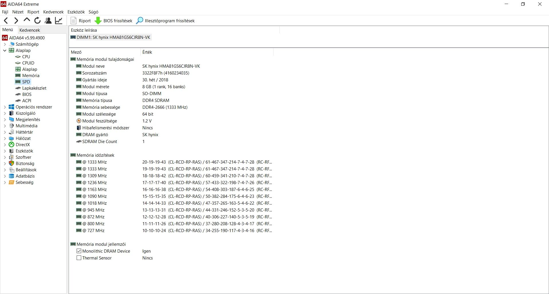Click the Memória időzítések group header
This screenshot has height=294, width=549.
point(95,155)
